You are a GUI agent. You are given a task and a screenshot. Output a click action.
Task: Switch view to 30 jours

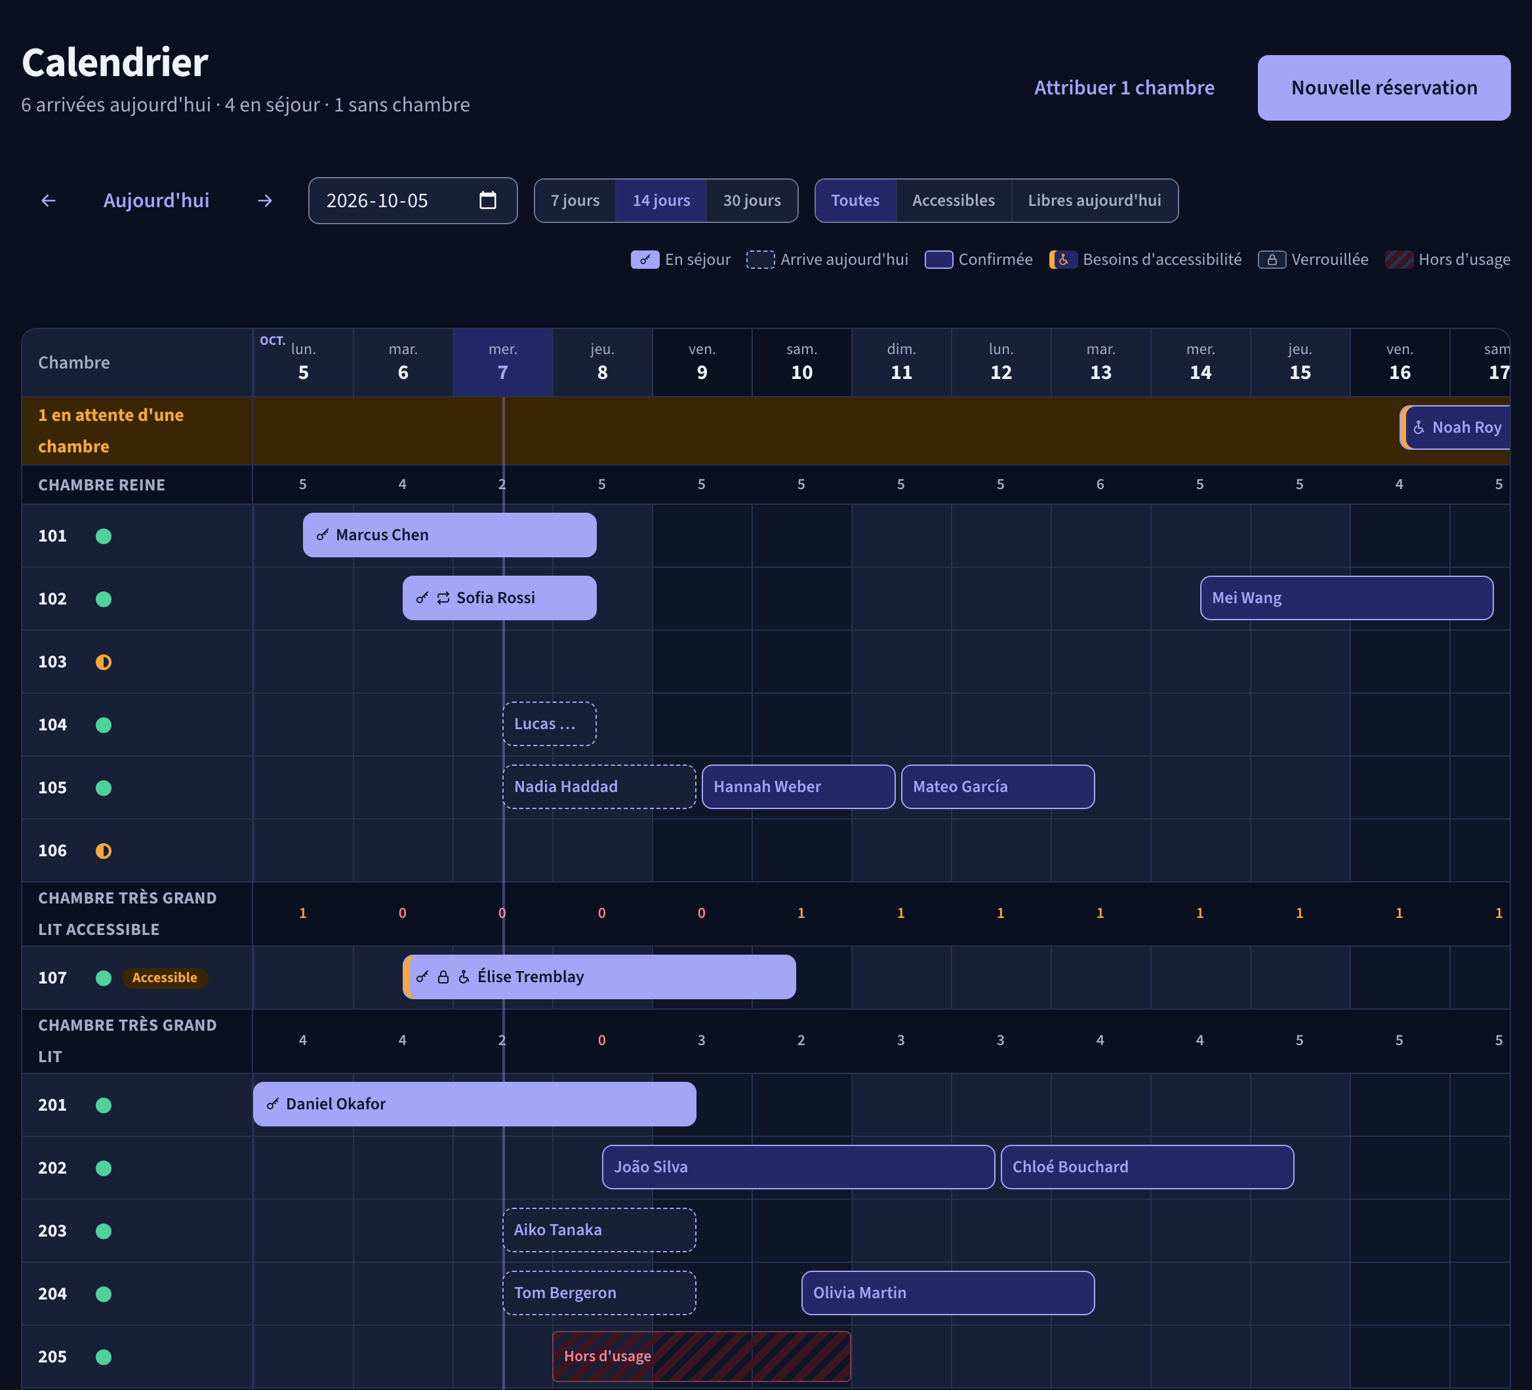[752, 201]
